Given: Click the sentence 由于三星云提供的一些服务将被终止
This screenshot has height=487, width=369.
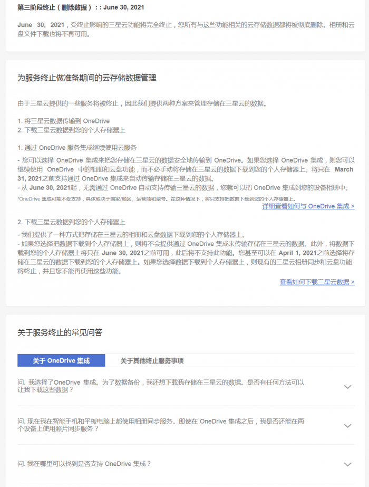Looking at the screenshot, I should [142, 103].
